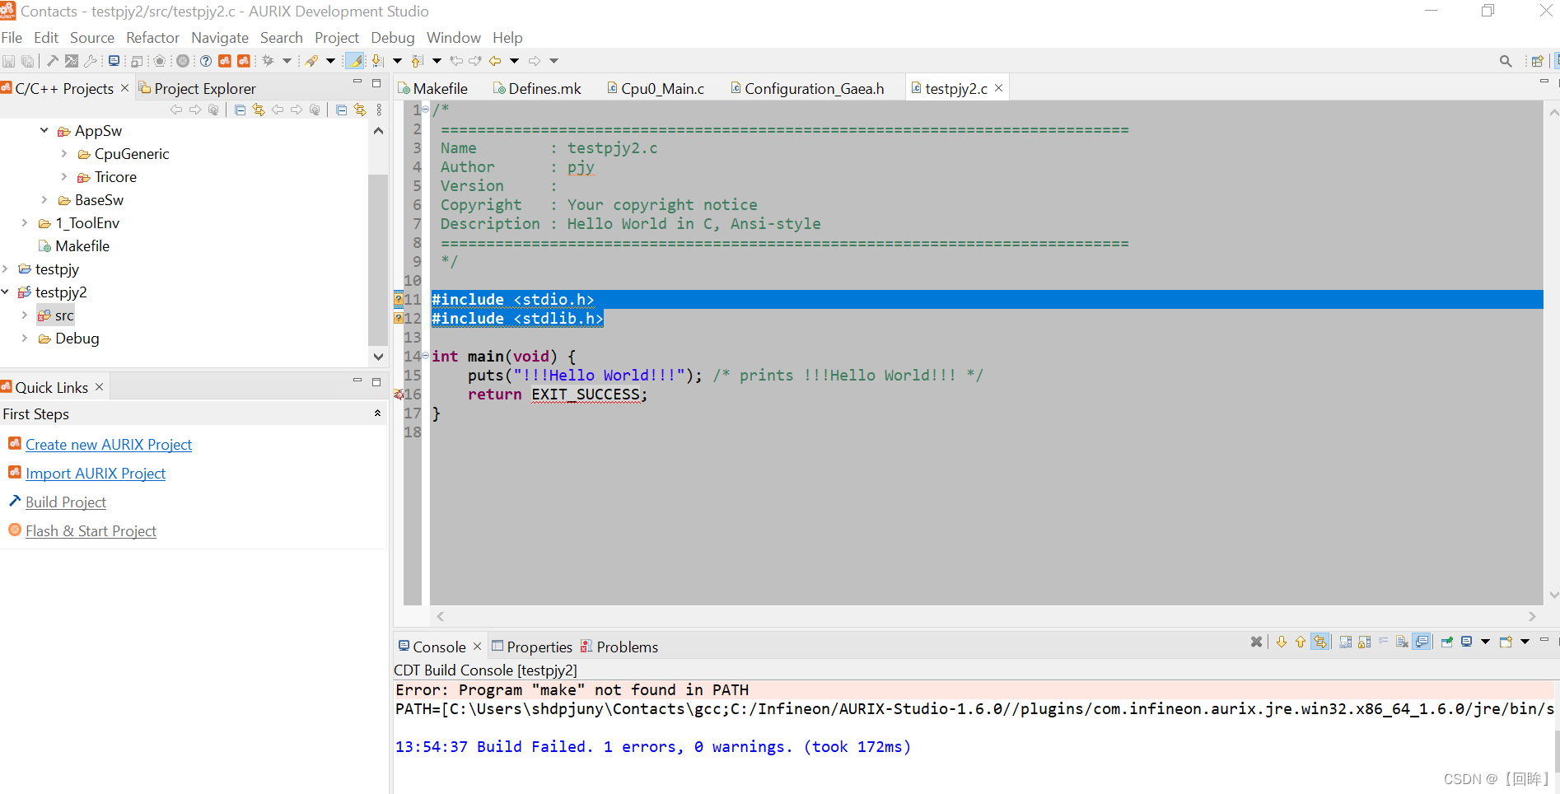Open the search magnifier icon at top right
The width and height of the screenshot is (1560, 794).
tap(1506, 60)
